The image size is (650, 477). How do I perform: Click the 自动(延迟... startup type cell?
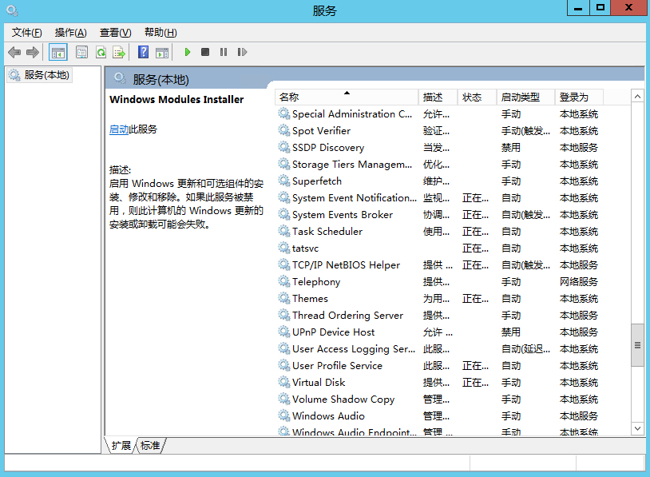(525, 349)
